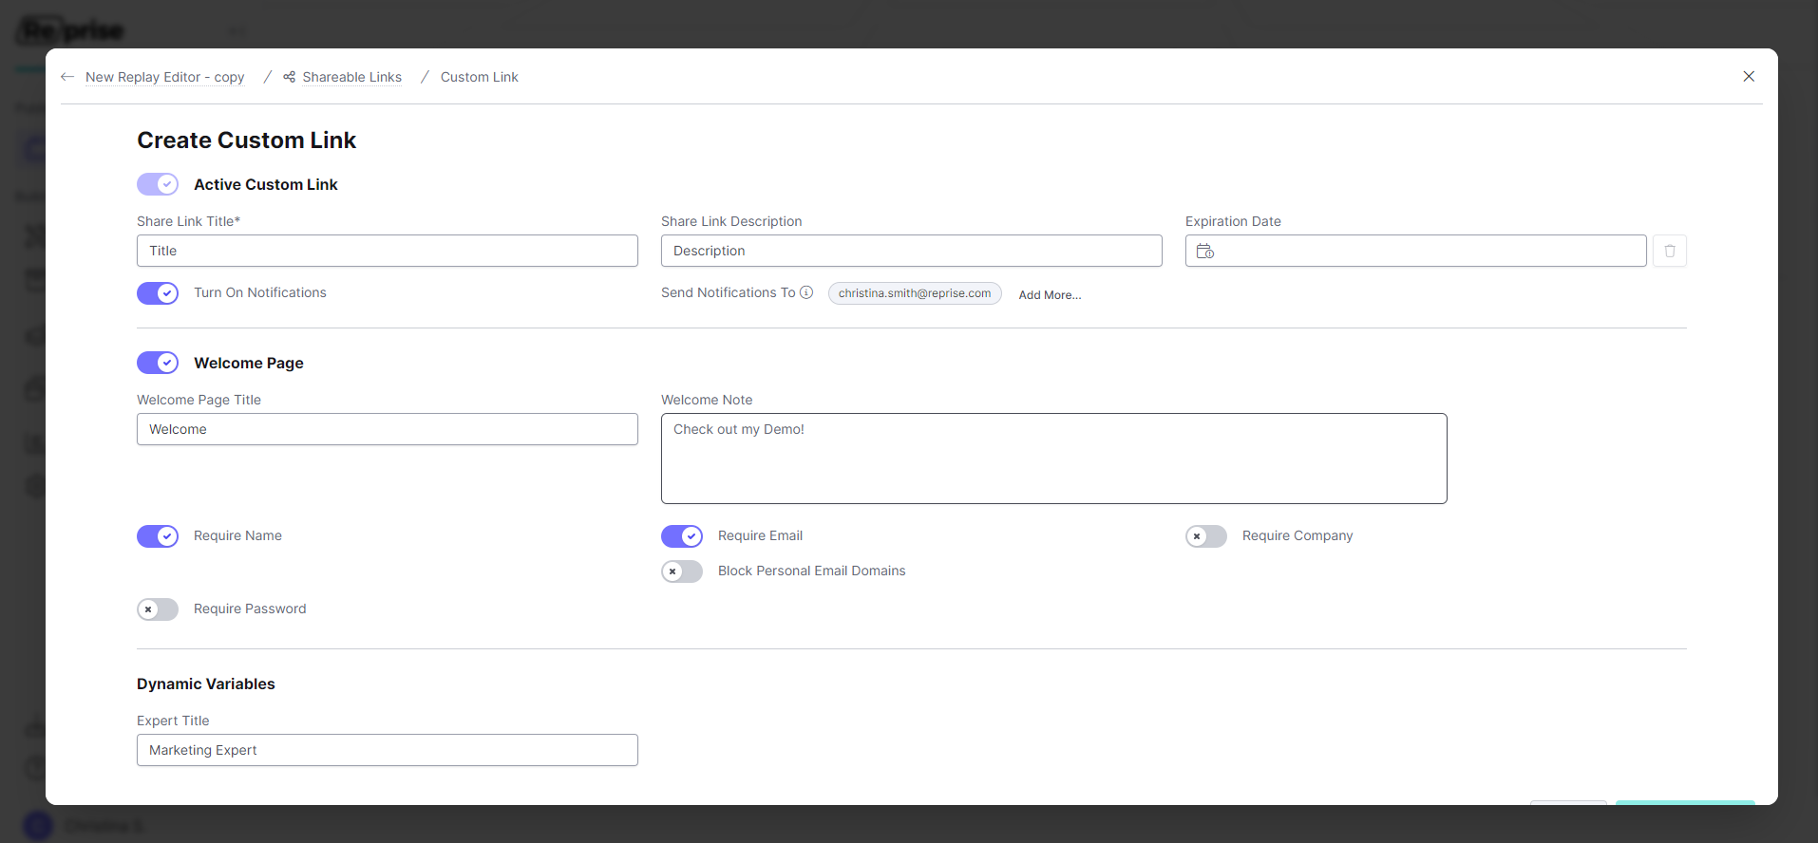1818x843 pixels.
Task: Toggle Require Email switch
Action: (682, 536)
